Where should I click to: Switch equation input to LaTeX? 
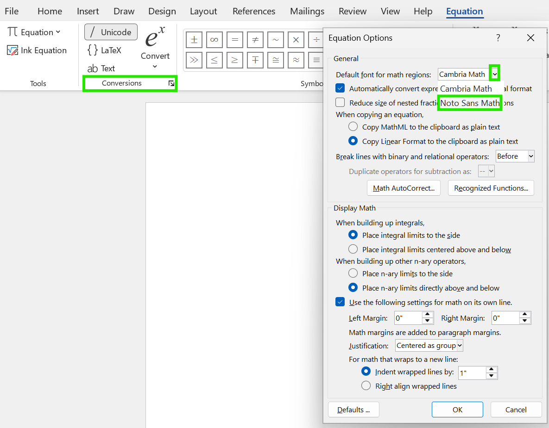104,50
